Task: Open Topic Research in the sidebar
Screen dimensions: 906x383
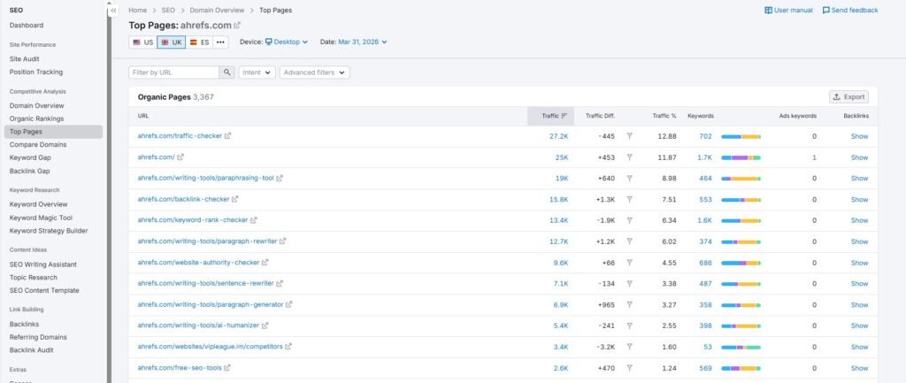Action: point(34,277)
